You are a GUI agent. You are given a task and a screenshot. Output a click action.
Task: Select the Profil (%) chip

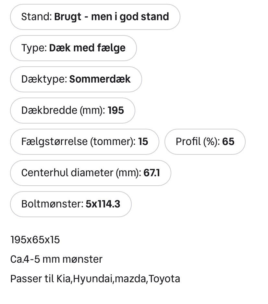pyautogui.click(x=205, y=142)
